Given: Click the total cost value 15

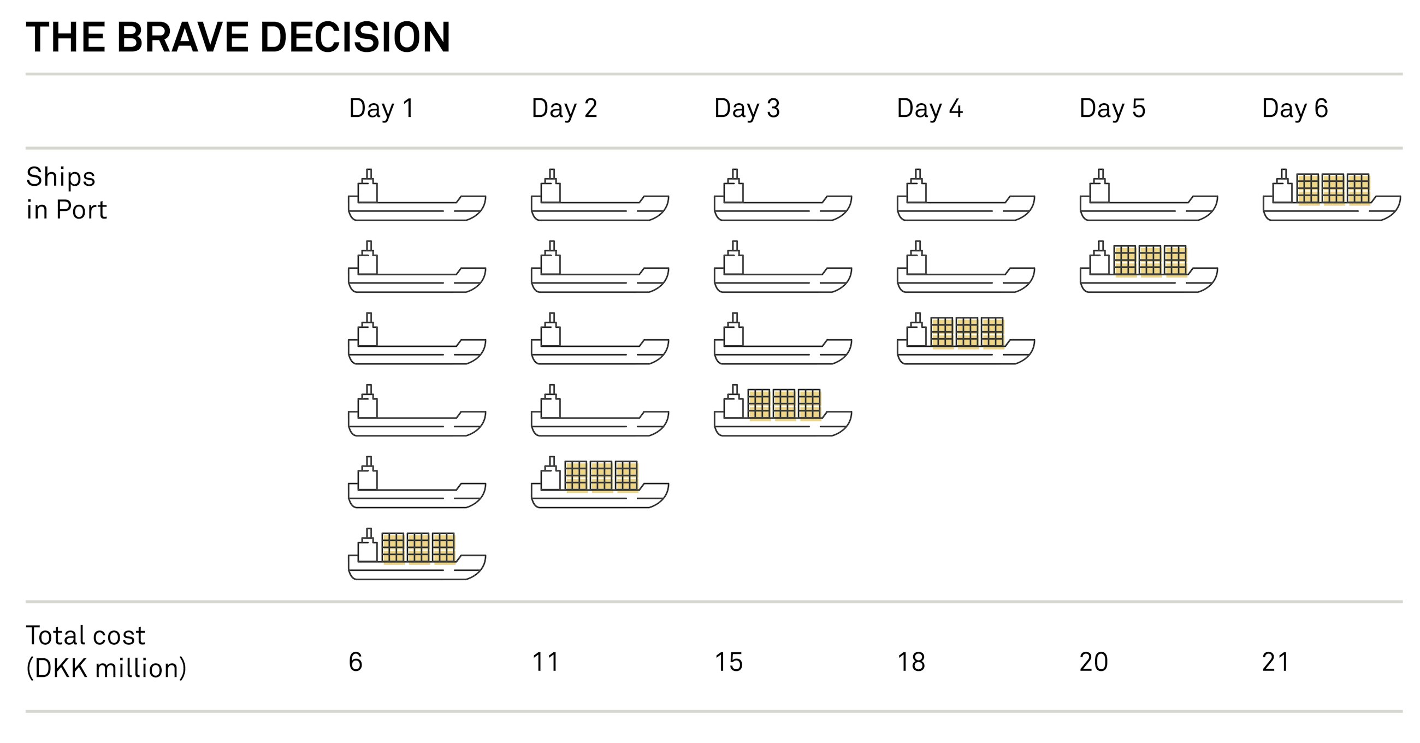Looking at the screenshot, I should (x=728, y=662).
